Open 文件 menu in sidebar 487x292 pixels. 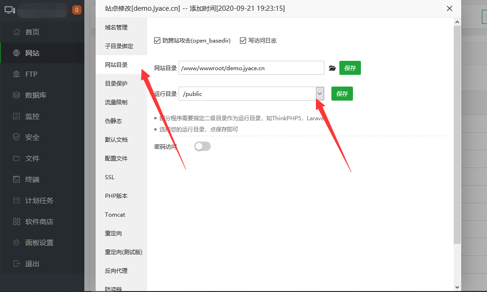(x=42, y=158)
